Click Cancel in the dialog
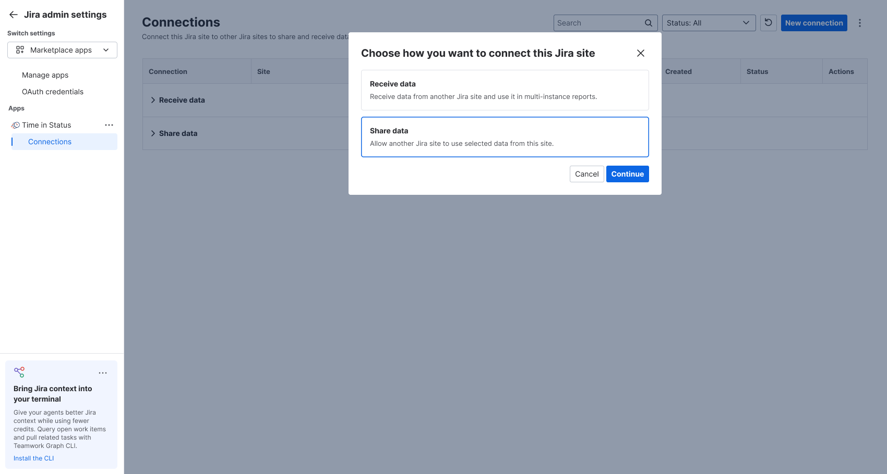This screenshot has width=887, height=474. click(587, 174)
